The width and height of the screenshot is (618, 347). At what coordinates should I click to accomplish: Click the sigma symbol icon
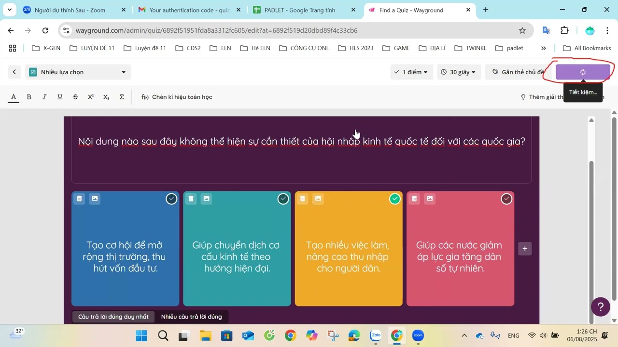(x=122, y=97)
